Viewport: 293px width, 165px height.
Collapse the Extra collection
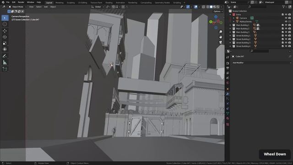(230, 15)
